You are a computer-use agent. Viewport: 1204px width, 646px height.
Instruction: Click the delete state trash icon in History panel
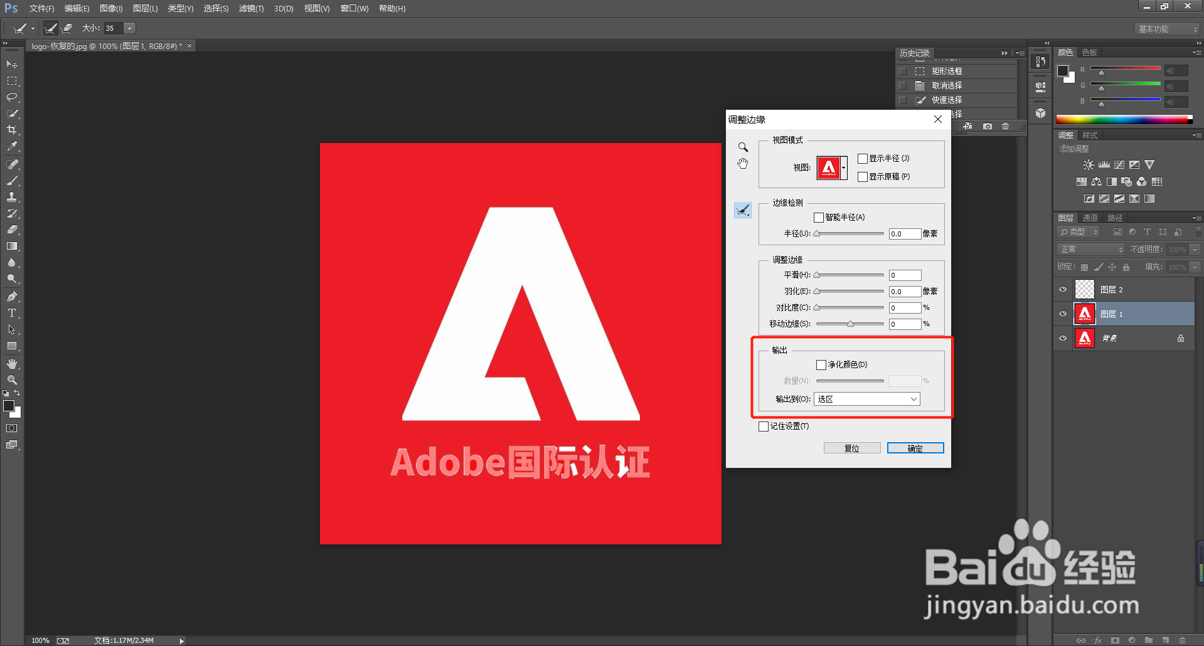1006,126
